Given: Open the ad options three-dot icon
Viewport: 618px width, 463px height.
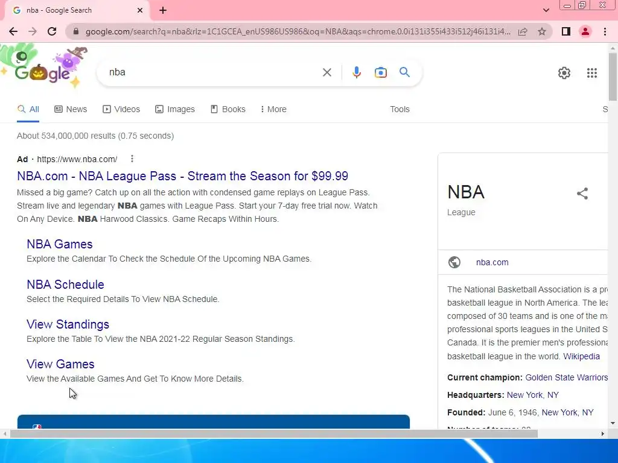Looking at the screenshot, I should 132,159.
